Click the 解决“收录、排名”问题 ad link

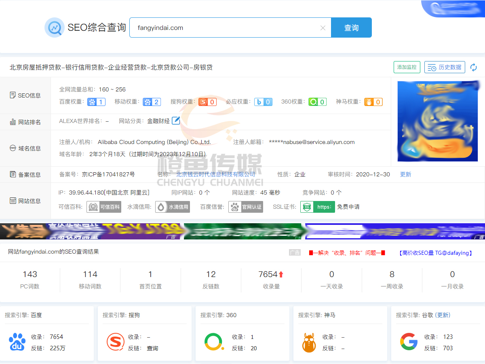(x=347, y=253)
